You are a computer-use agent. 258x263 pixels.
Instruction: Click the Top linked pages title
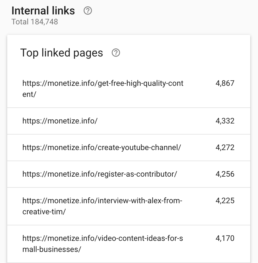tap(62, 53)
